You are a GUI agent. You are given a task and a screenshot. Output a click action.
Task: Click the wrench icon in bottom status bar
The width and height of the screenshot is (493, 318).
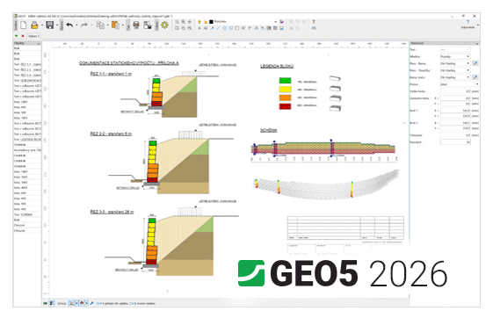[91, 303]
